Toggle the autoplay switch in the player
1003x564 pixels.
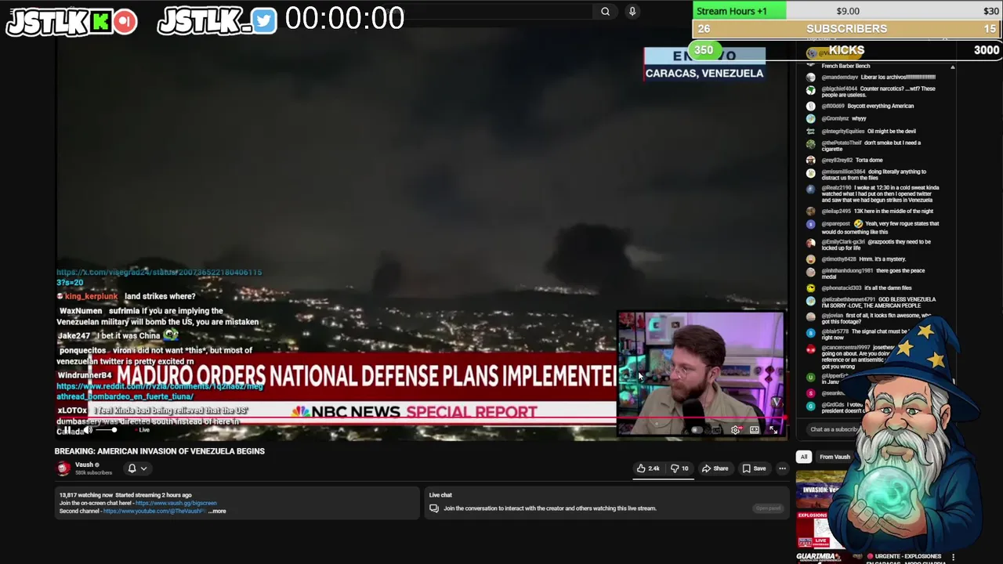click(697, 430)
